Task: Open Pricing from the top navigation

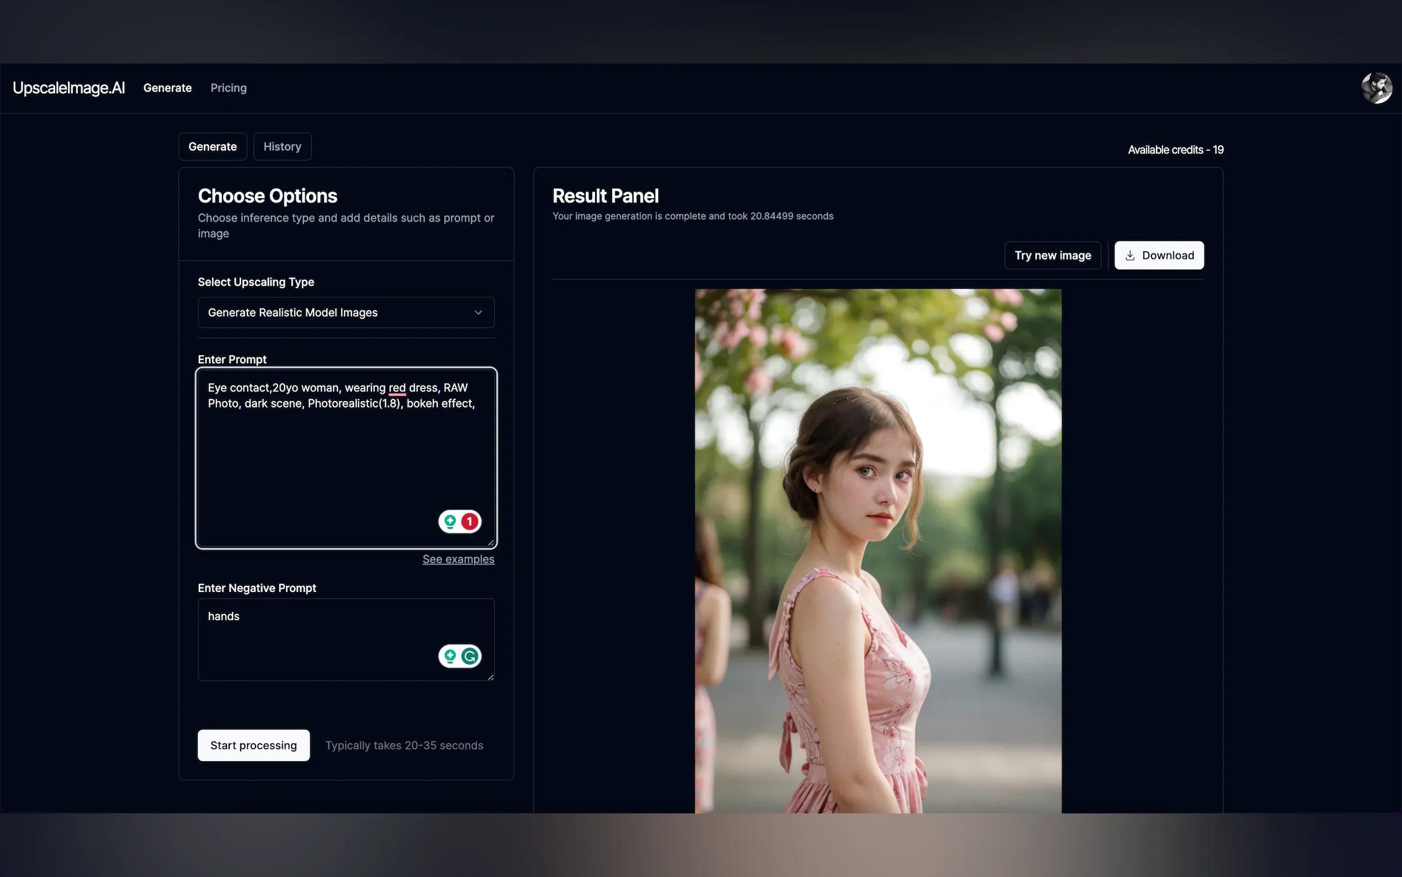Action: [x=229, y=88]
